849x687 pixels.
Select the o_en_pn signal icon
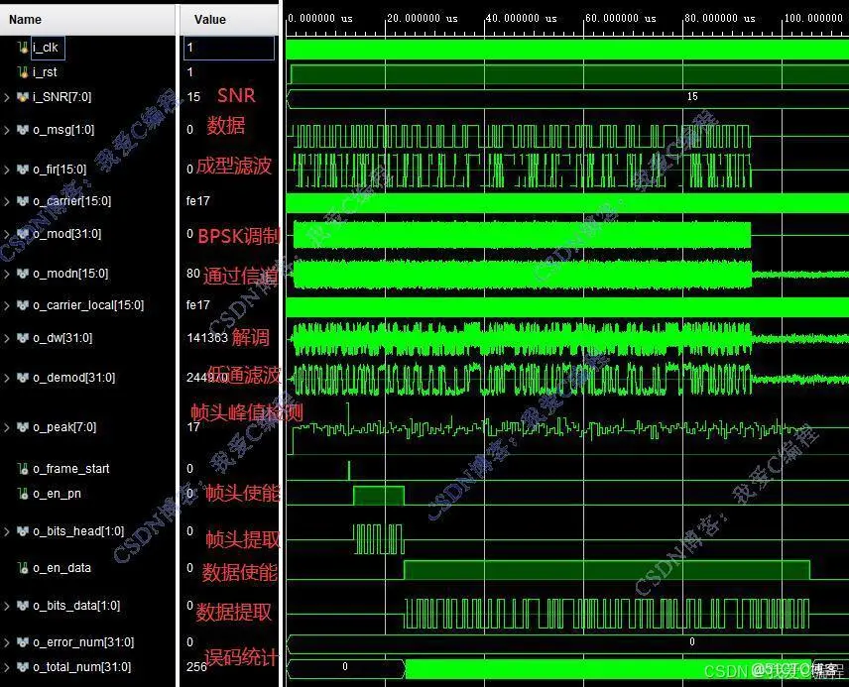23,494
